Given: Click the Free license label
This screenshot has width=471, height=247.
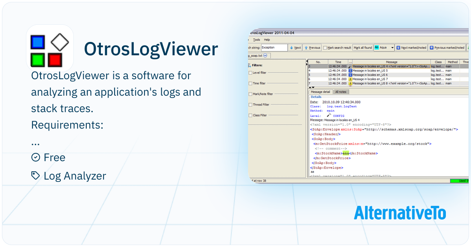Looking at the screenshot, I should coord(55,158).
